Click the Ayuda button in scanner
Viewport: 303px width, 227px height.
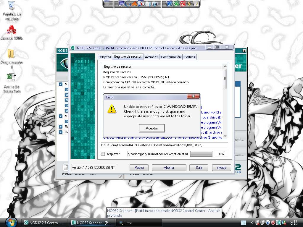point(221,168)
